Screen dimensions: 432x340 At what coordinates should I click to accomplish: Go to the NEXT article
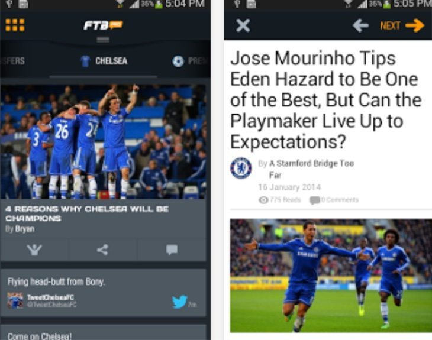pyautogui.click(x=402, y=25)
